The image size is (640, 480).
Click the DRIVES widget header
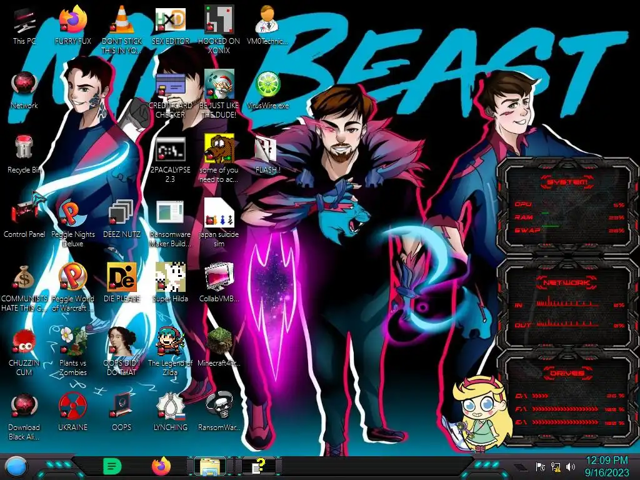pyautogui.click(x=567, y=373)
